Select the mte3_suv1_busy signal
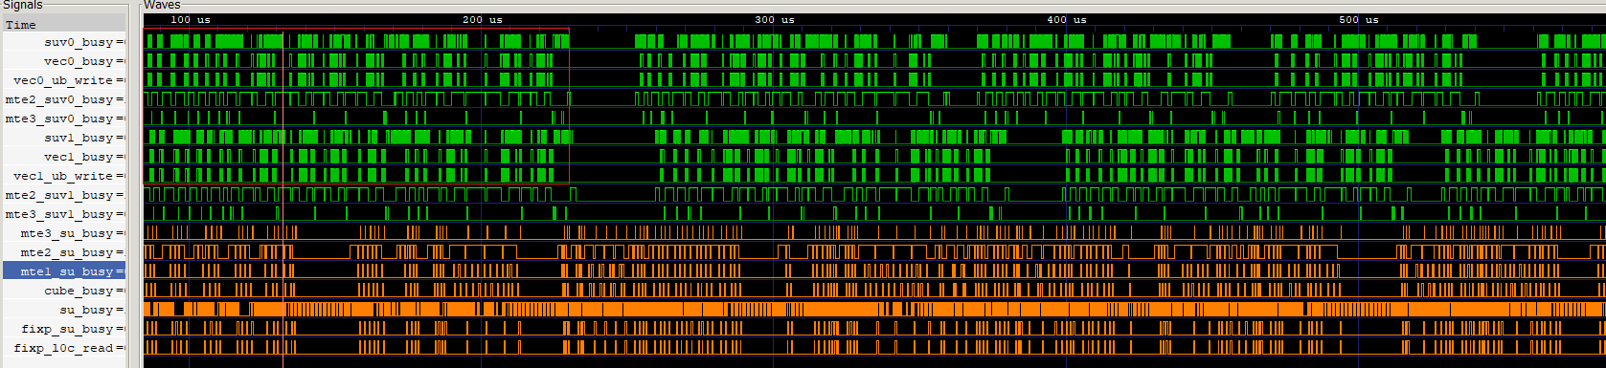The width and height of the screenshot is (1606, 368). [x=63, y=214]
